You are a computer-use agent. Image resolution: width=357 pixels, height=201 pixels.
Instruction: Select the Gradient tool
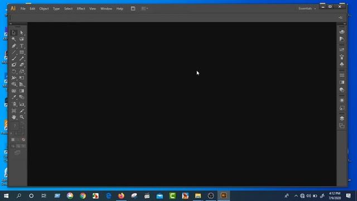pos(22,91)
